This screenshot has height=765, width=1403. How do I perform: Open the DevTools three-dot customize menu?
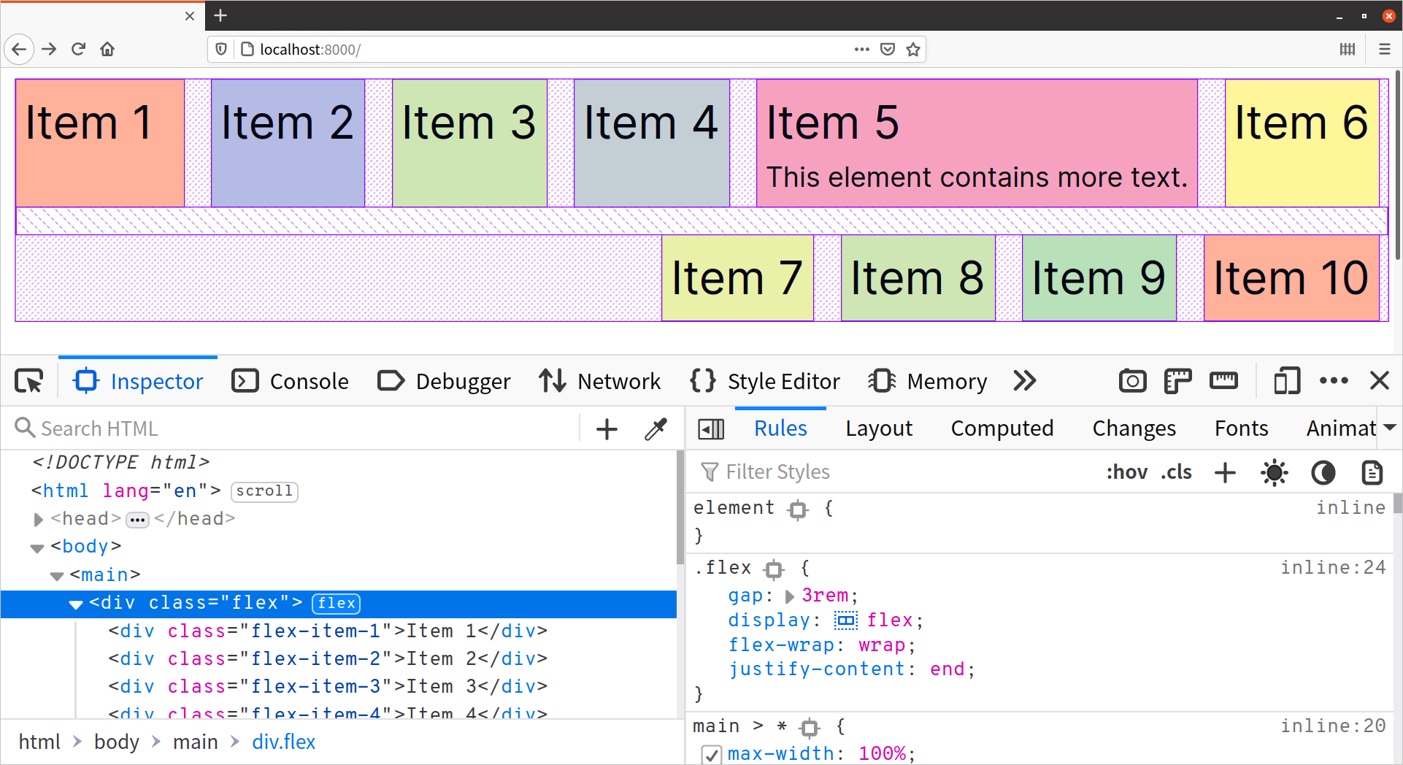pyautogui.click(x=1334, y=380)
